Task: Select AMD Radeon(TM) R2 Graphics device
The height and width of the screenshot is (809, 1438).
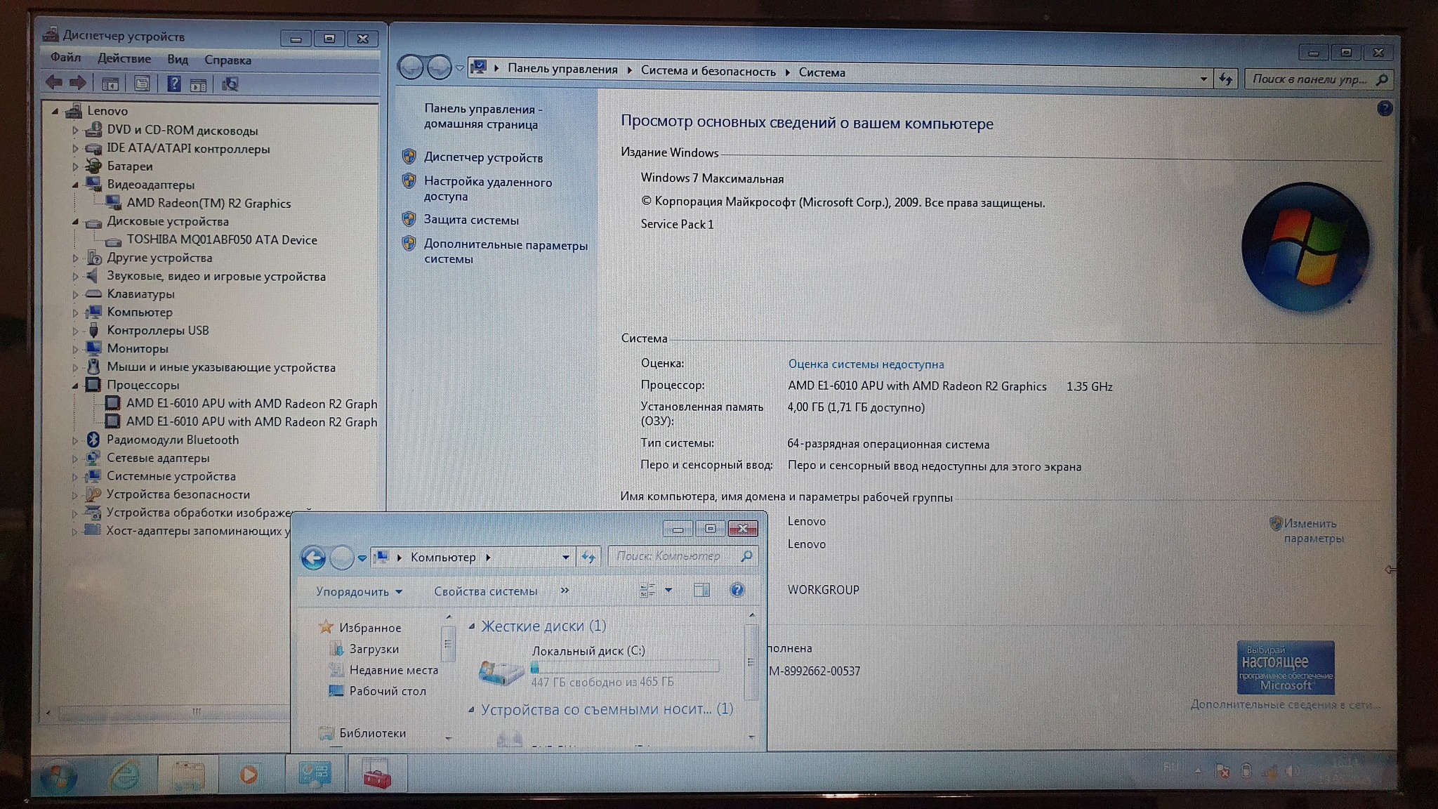Action: 208,204
